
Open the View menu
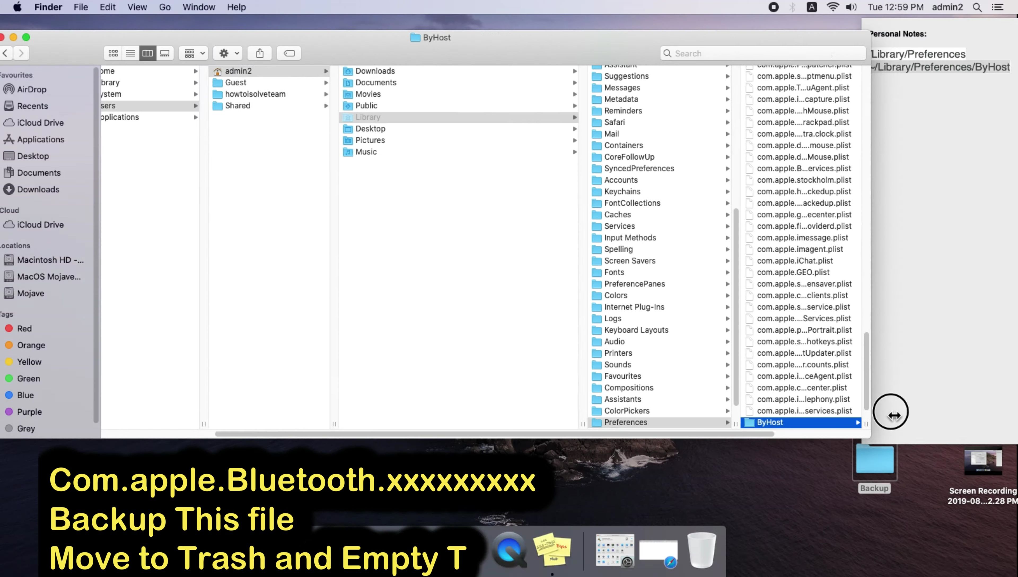pos(137,7)
